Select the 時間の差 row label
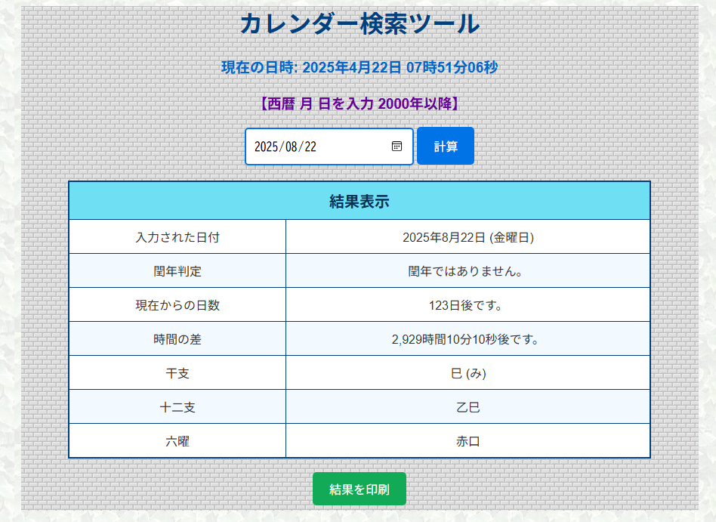The image size is (716, 522). pos(177,339)
